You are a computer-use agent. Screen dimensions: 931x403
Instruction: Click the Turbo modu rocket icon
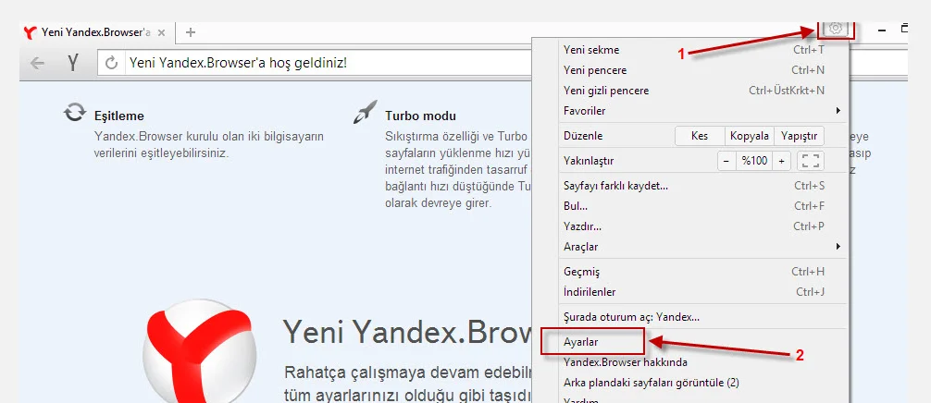tap(365, 114)
